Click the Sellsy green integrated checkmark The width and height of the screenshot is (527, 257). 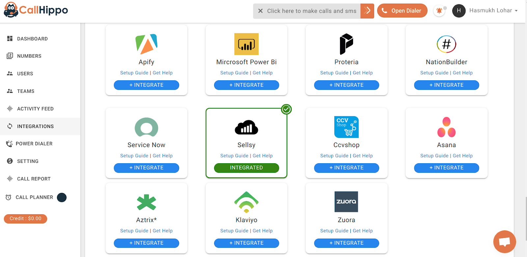[x=286, y=109]
